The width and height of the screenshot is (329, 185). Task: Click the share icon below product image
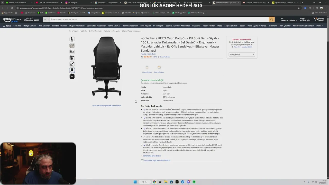tap(136, 101)
